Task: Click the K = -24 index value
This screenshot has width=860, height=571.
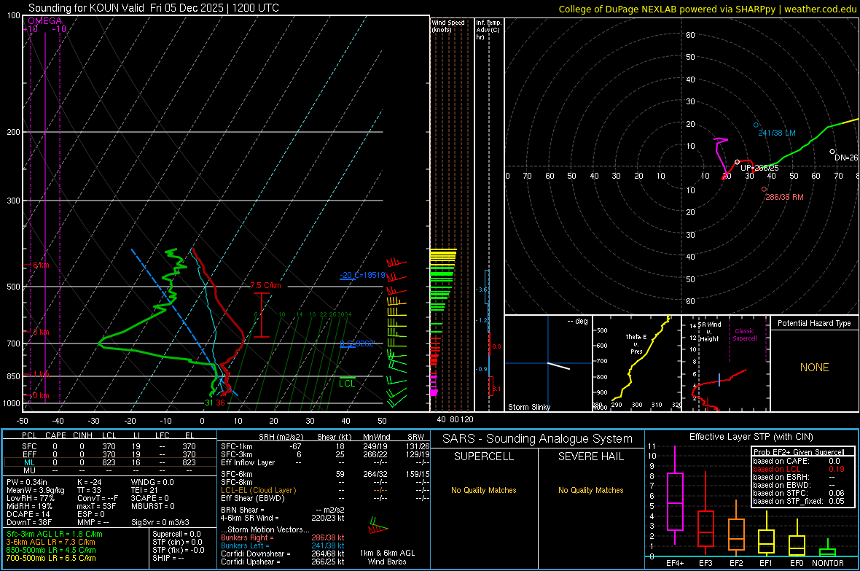Action: point(90,482)
